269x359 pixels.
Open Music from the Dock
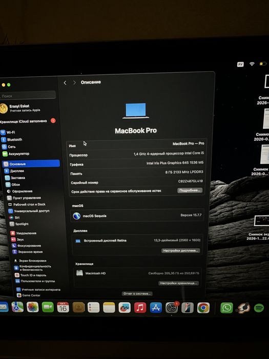140,308
